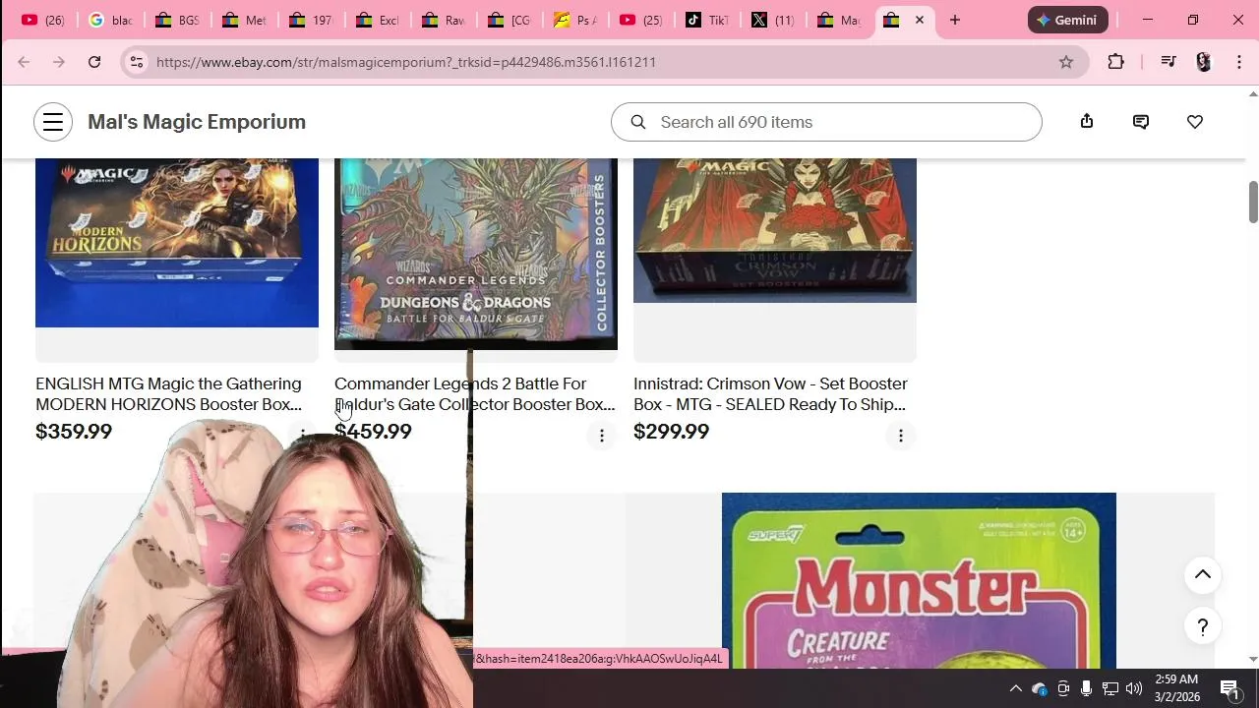Switch to the eBay 'BGS' tab

[x=176, y=20]
